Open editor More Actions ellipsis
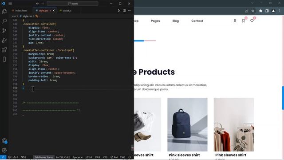This screenshot has height=160, width=284. [x=129, y=11]
